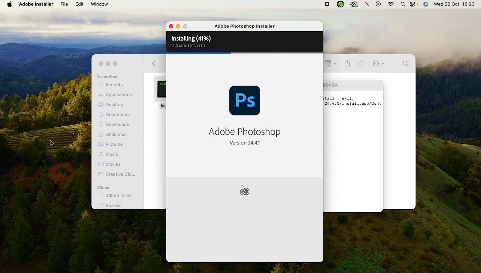The image size is (481, 273).
Task: Click the Terminal window title bar showing 80×24
Action: (x=353, y=85)
